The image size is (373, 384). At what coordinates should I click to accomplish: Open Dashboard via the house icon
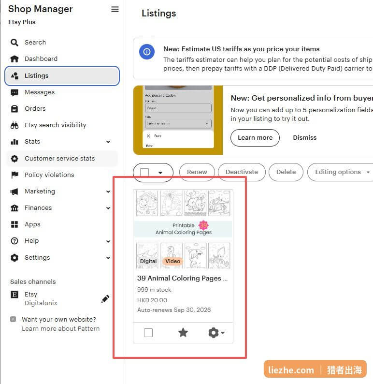(14, 59)
